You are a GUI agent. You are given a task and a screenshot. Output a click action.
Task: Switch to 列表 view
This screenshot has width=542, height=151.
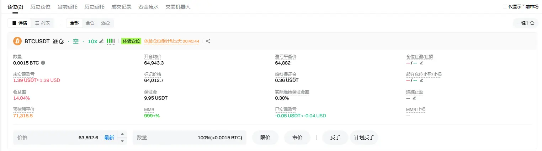pos(42,23)
